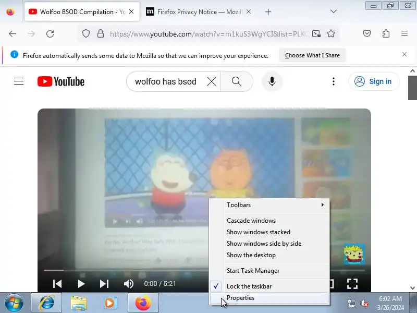The image size is (417, 313).
Task: Open YouTube settings three-dot menu
Action: pos(334,81)
